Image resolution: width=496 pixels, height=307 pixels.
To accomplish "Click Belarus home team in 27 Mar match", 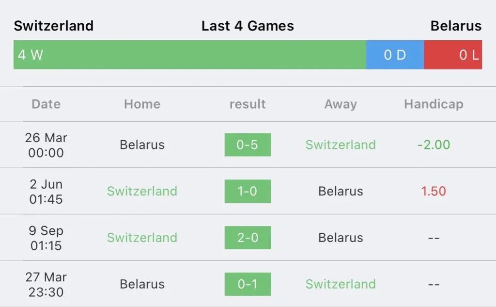I will coord(142,284).
